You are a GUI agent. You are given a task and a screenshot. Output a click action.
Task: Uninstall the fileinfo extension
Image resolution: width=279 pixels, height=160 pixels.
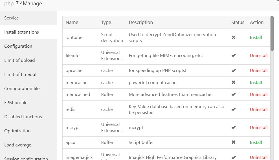pyautogui.click(x=259, y=56)
